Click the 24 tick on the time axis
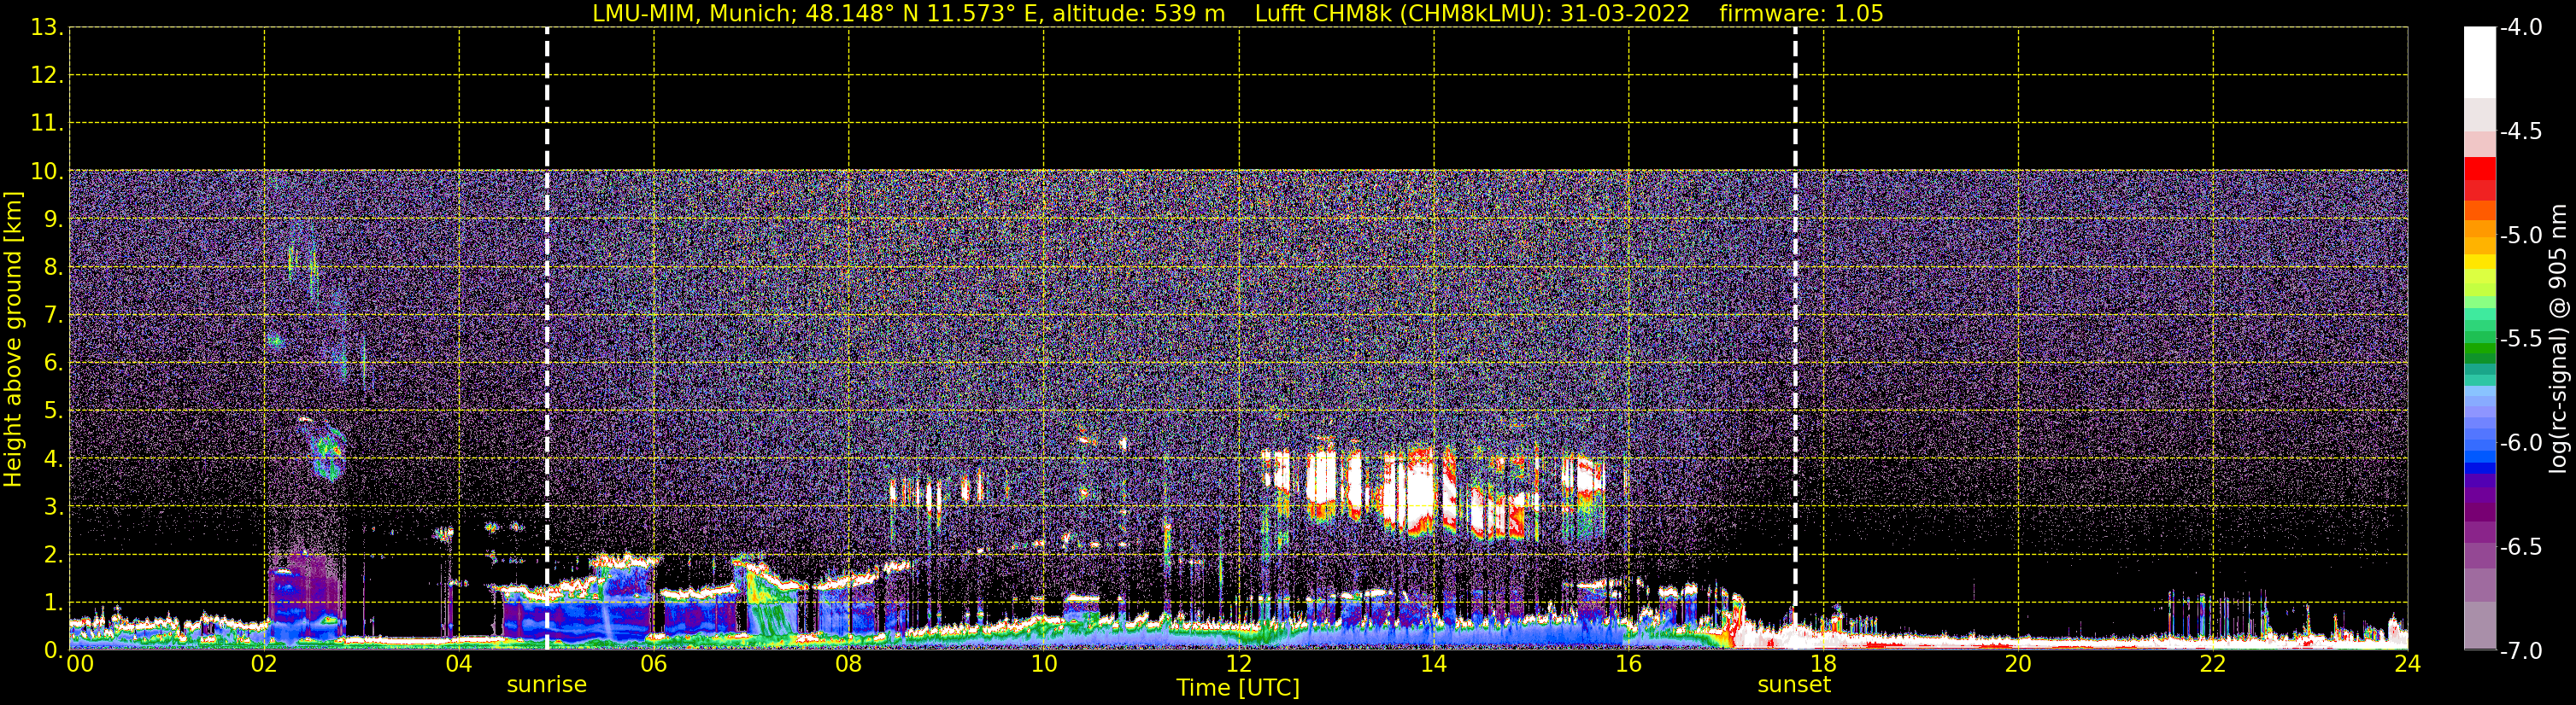Viewport: 2576px width, 705px height. click(2407, 664)
